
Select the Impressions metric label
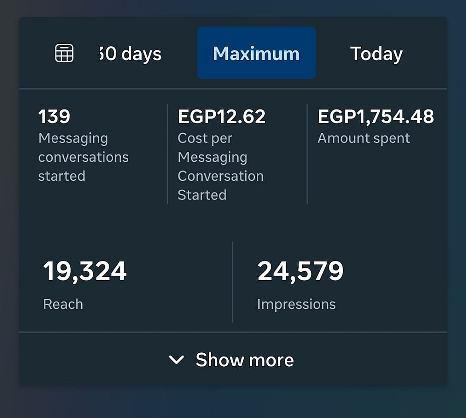296,304
